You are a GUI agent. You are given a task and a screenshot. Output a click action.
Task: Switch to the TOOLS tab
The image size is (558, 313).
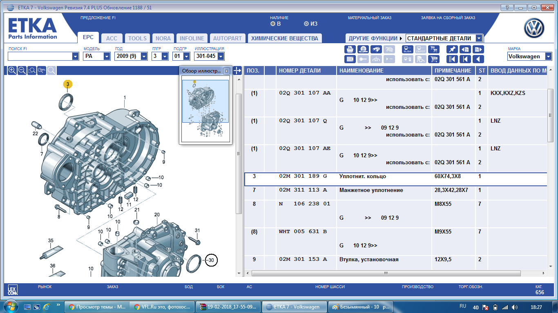(x=137, y=38)
